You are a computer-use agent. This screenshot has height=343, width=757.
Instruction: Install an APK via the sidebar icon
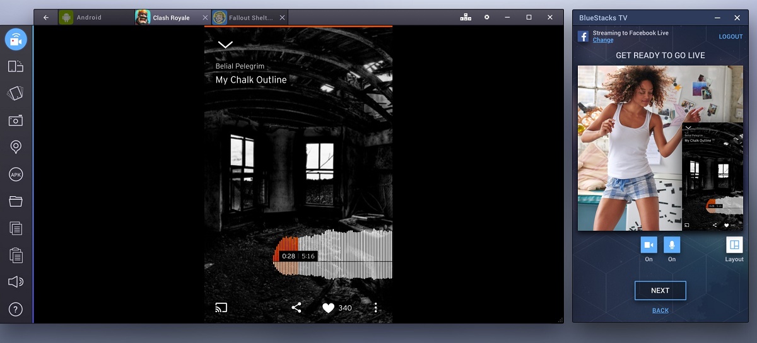[x=16, y=175]
